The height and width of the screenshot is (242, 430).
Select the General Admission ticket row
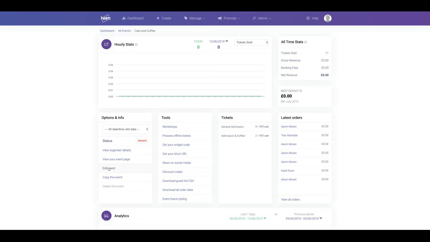tap(245, 127)
